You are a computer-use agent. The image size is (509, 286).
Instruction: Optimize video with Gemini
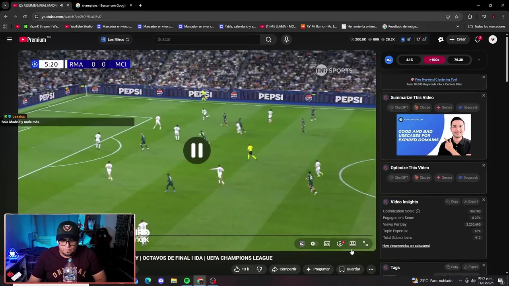coord(444,178)
